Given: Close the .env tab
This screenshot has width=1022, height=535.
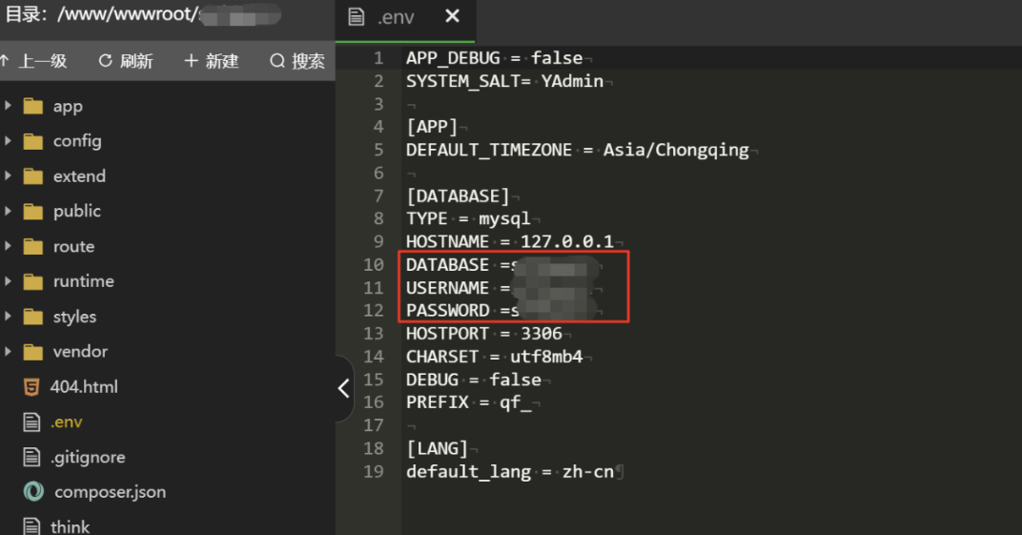Looking at the screenshot, I should 452,16.
